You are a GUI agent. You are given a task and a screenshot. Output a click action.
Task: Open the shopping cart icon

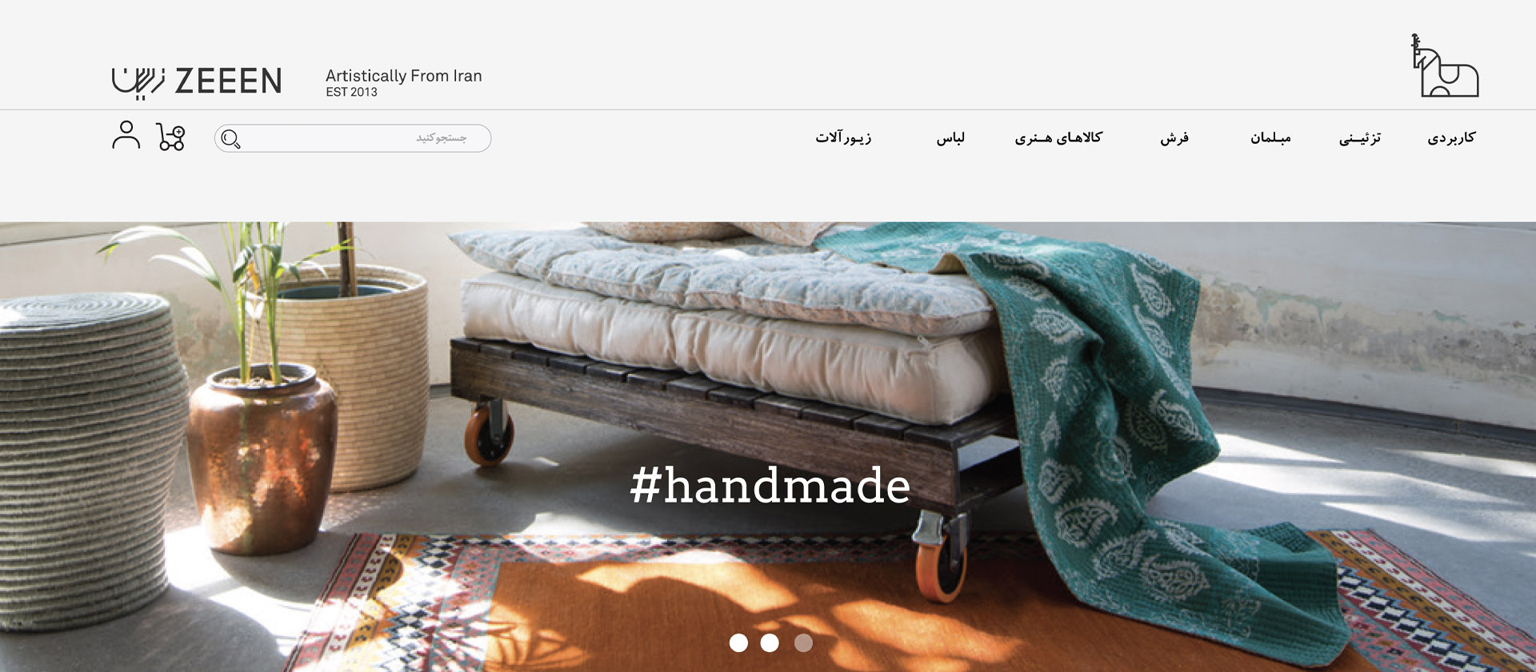coord(170,137)
